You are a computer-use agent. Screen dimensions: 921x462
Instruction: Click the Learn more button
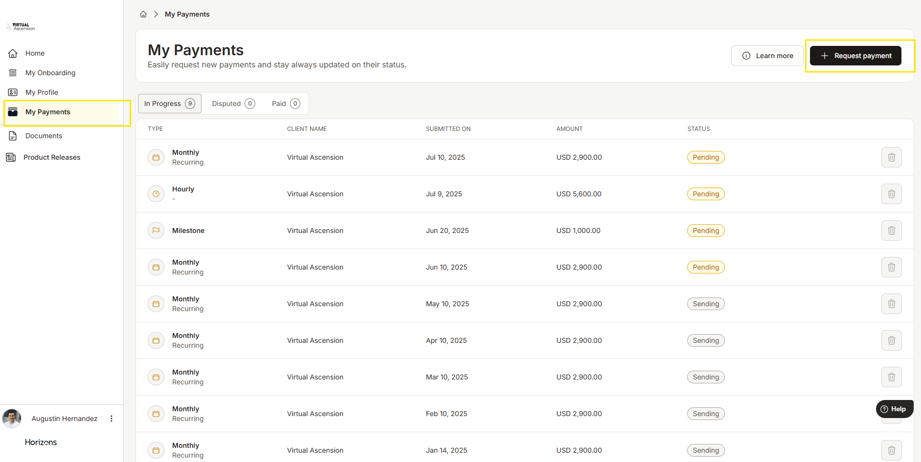tap(767, 56)
